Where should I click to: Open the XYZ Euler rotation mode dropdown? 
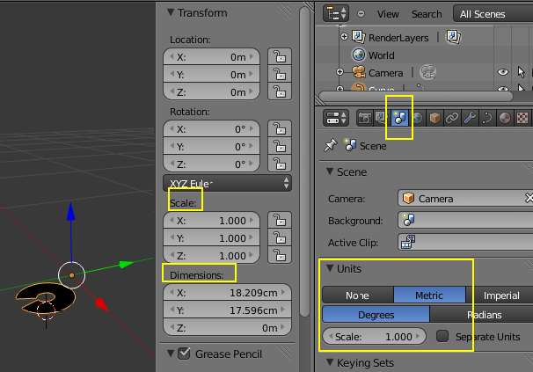[x=227, y=183]
